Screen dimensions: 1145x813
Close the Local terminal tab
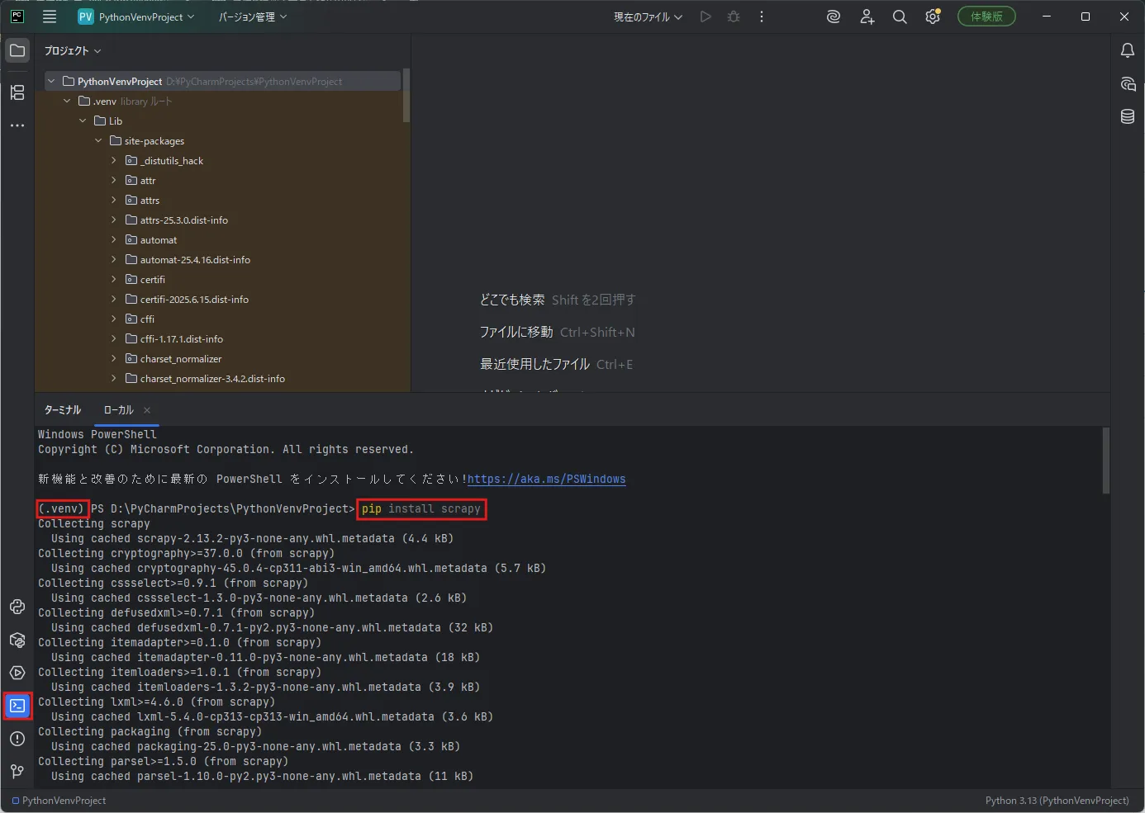point(147,410)
